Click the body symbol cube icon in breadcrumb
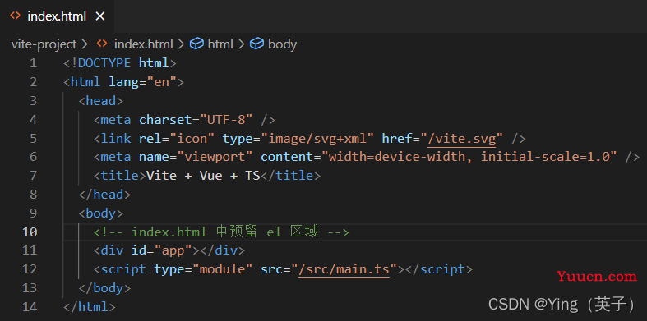 (256, 44)
